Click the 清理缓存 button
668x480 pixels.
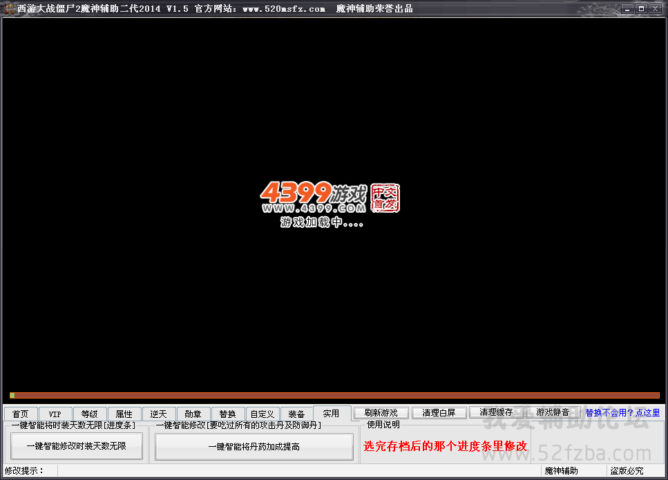[496, 412]
